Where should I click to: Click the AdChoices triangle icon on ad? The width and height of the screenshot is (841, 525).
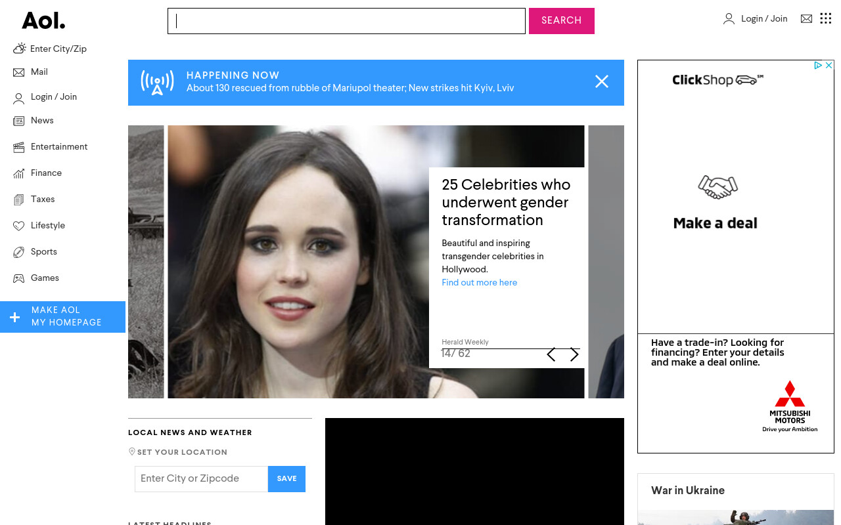819,65
